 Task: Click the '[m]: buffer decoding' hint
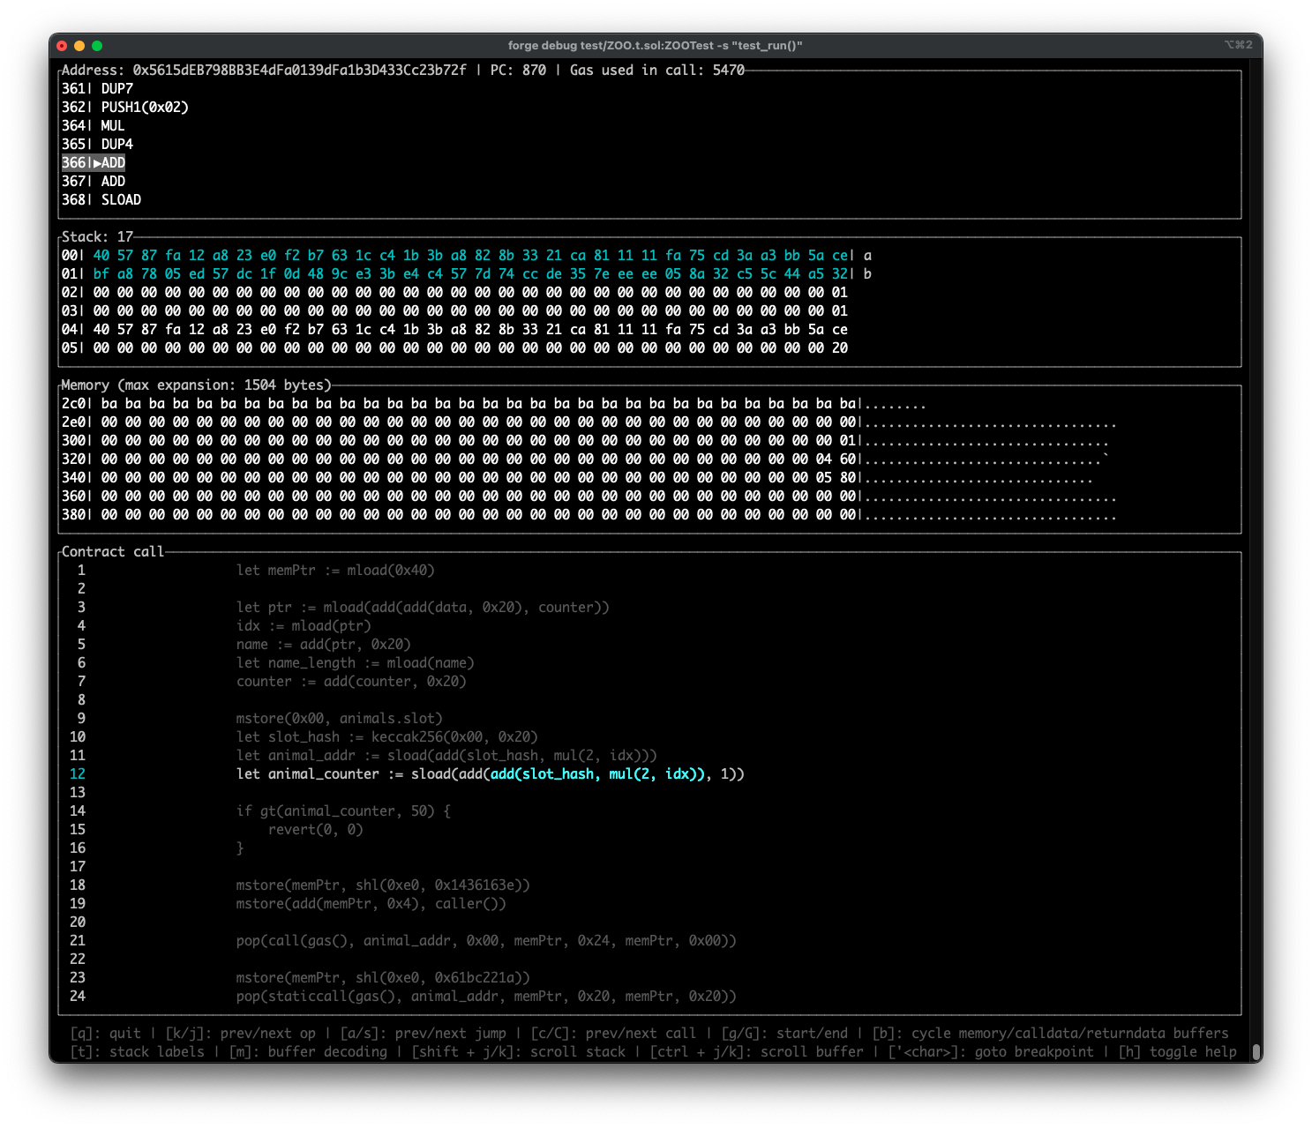(x=308, y=1052)
